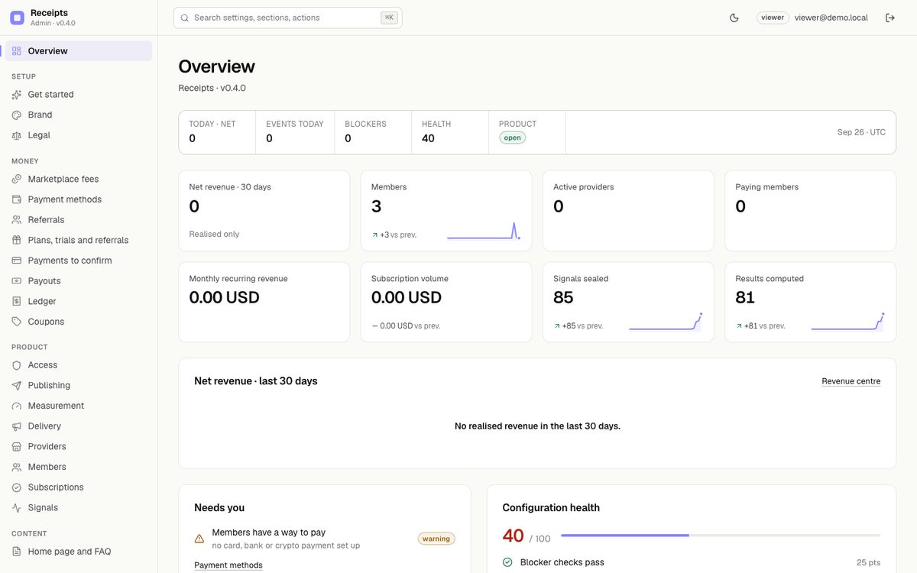Click the Coupons tag icon
The height and width of the screenshot is (573, 917).
(x=17, y=322)
